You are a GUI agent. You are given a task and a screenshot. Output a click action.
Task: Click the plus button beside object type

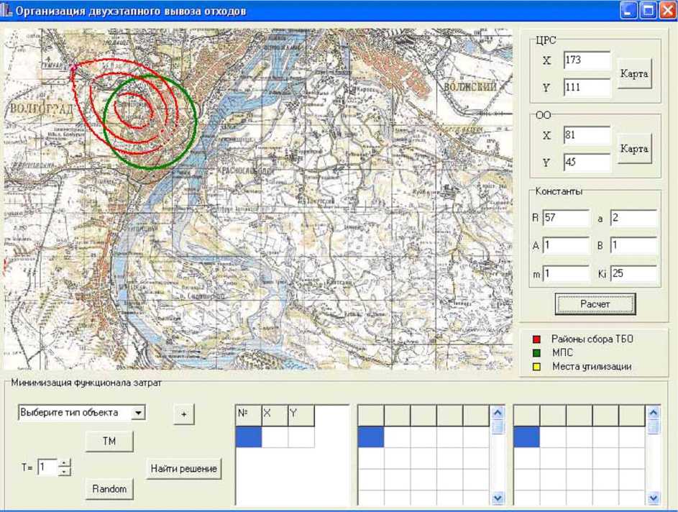tap(184, 414)
